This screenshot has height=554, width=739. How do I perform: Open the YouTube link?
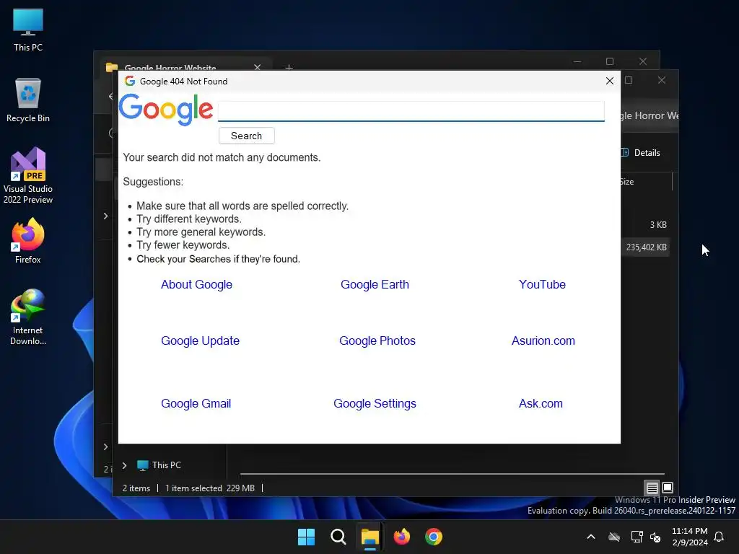[542, 284]
